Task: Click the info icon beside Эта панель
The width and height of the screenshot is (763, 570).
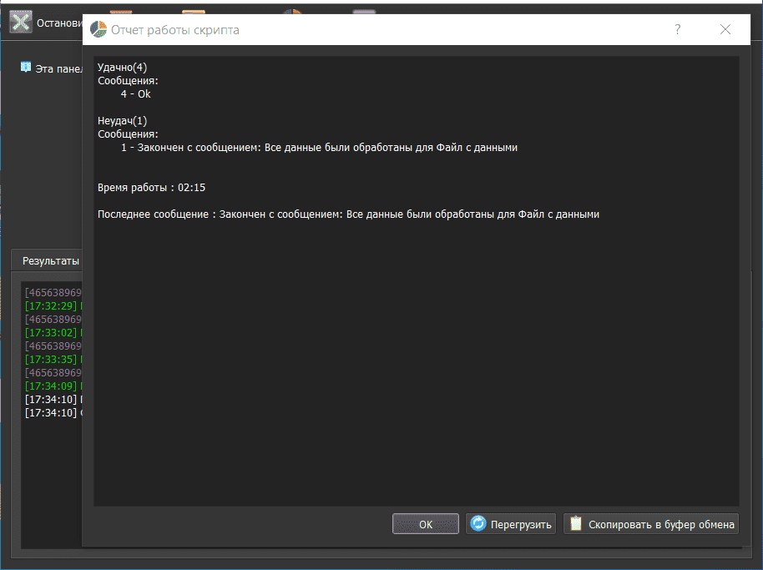Action: click(26, 67)
